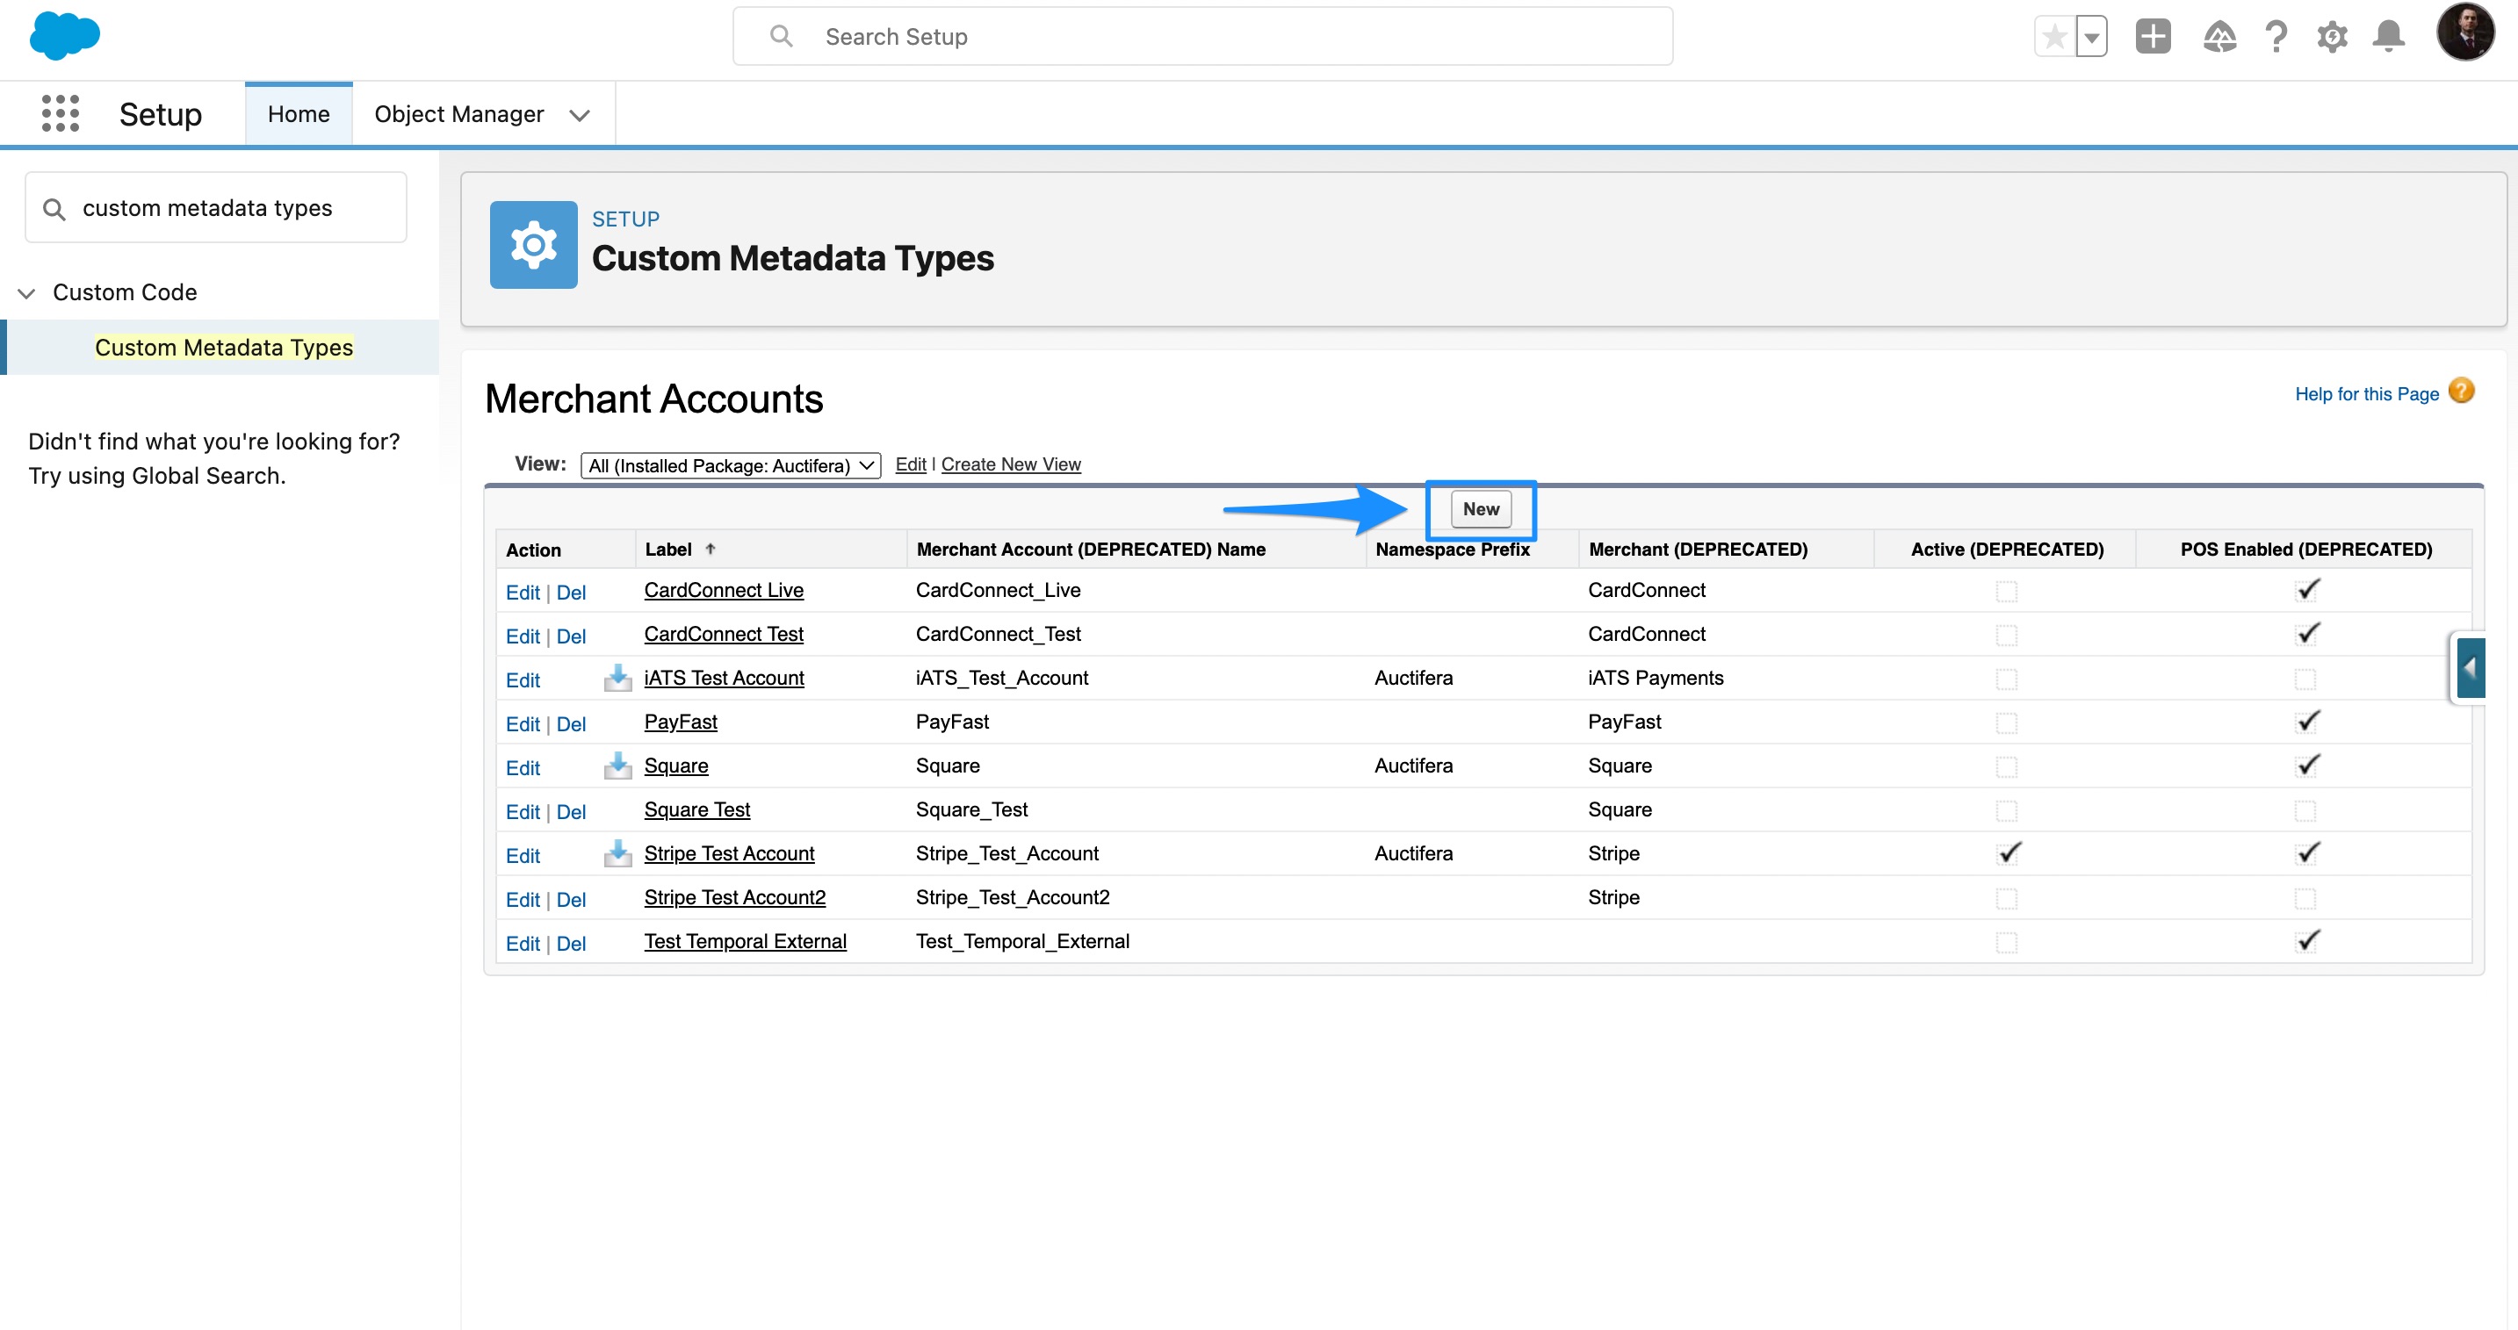The width and height of the screenshot is (2518, 1330).
Task: Click the Salesforce cloud logo
Action: pyautogui.click(x=64, y=36)
